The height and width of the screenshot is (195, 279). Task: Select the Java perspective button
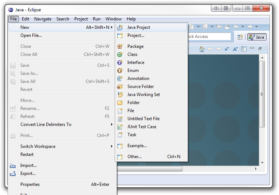click(257, 37)
